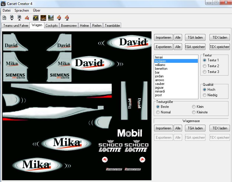Click the document icon with down arrow
Image resolution: width=232 pixels, height=182 pixels.
pos(12,18)
